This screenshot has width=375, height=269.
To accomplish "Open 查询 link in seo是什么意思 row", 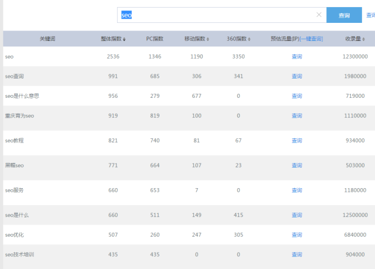I will (297, 96).
